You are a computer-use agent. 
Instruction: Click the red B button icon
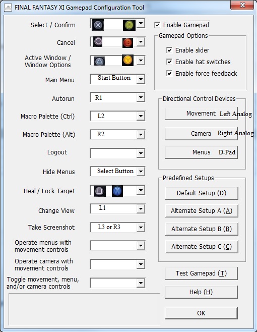[x=128, y=42]
